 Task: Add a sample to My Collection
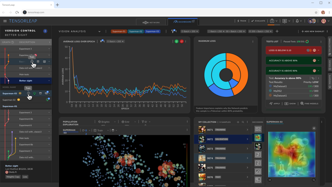238,122
